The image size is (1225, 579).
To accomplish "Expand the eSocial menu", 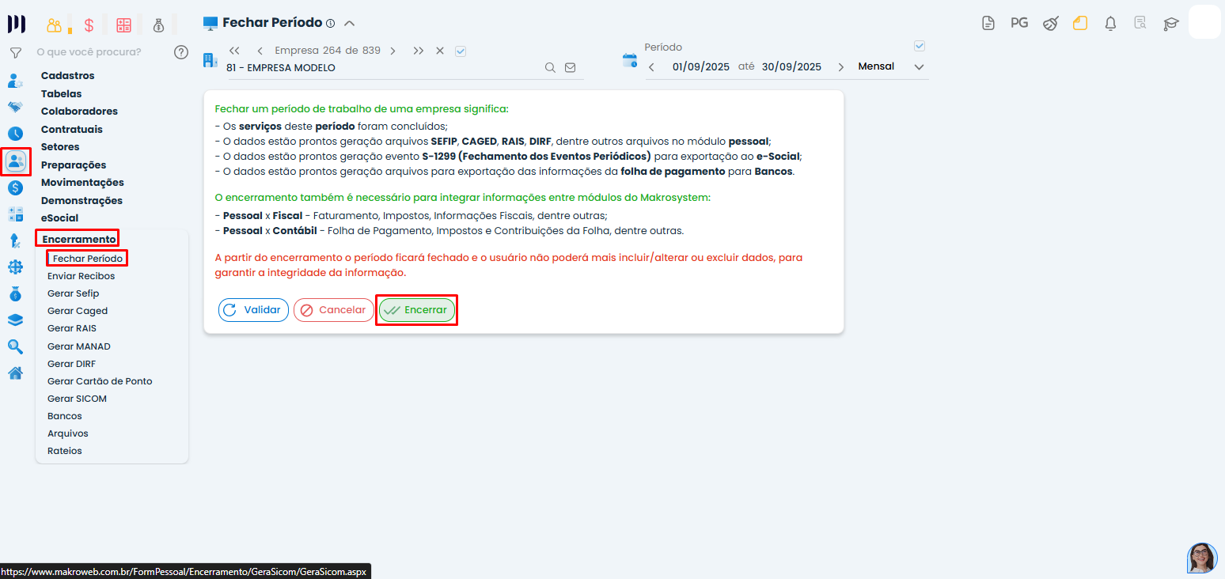I will click(x=60, y=218).
